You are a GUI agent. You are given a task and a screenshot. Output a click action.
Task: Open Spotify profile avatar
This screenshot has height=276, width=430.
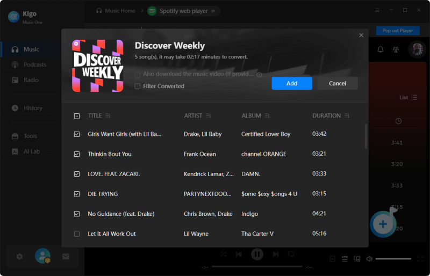417,49
